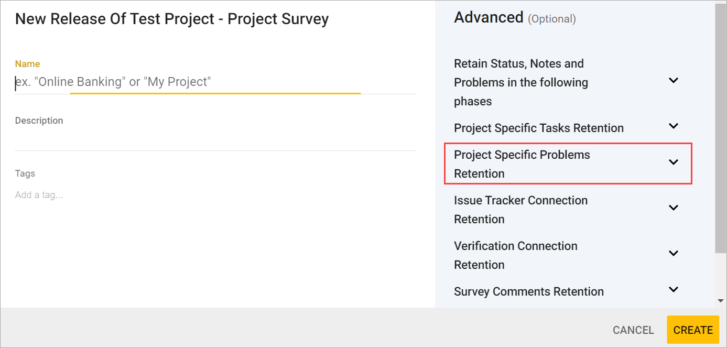Open Project Specific Problems Retention chevron
This screenshot has height=348, width=727.
point(674,162)
